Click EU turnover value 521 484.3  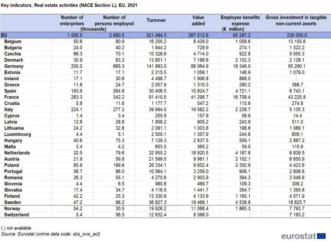(x=156, y=35)
